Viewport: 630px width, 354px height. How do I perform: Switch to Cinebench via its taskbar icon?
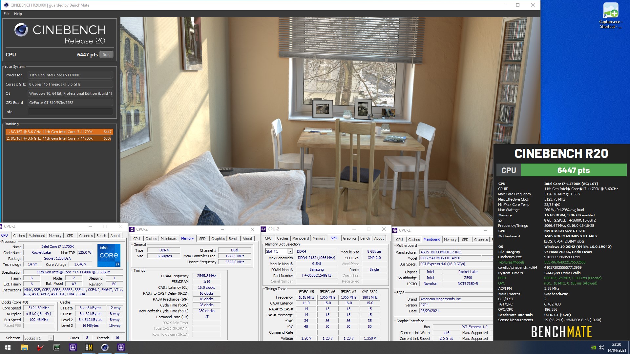pos(105,347)
